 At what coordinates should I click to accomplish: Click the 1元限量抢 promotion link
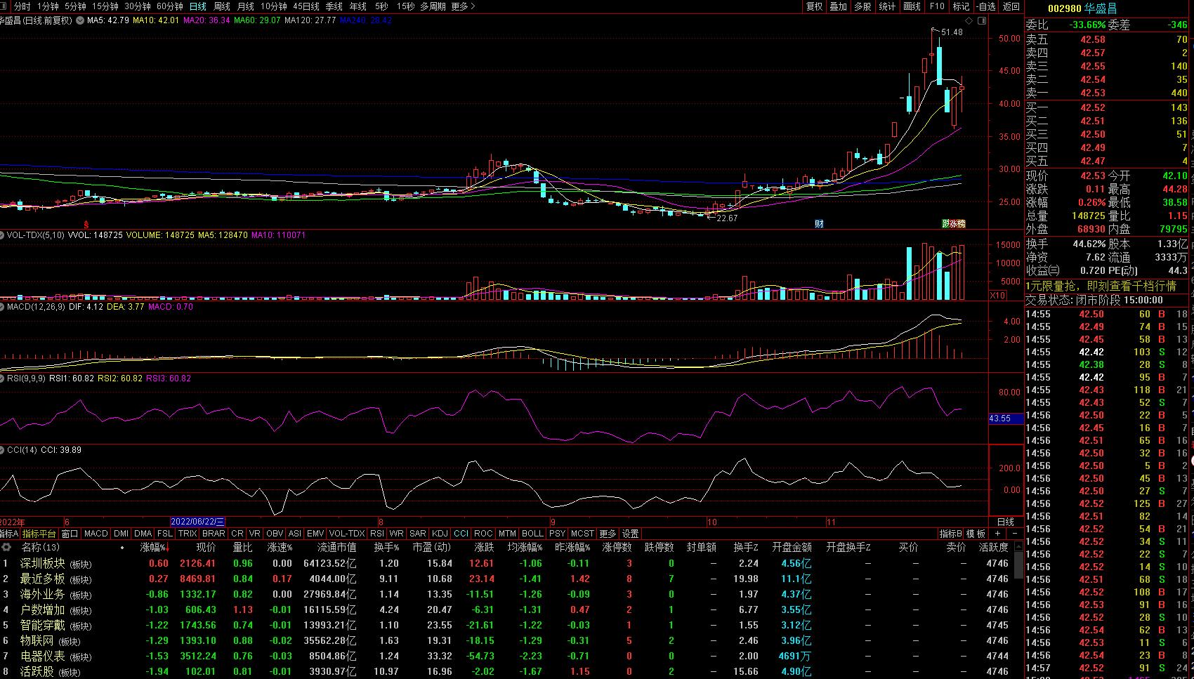click(x=1101, y=286)
